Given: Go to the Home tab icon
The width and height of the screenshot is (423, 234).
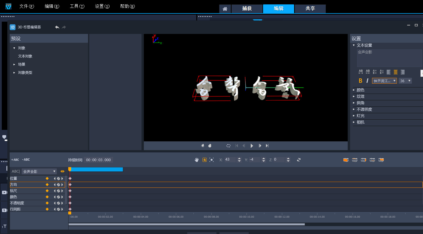Looking at the screenshot, I should coord(225,9).
